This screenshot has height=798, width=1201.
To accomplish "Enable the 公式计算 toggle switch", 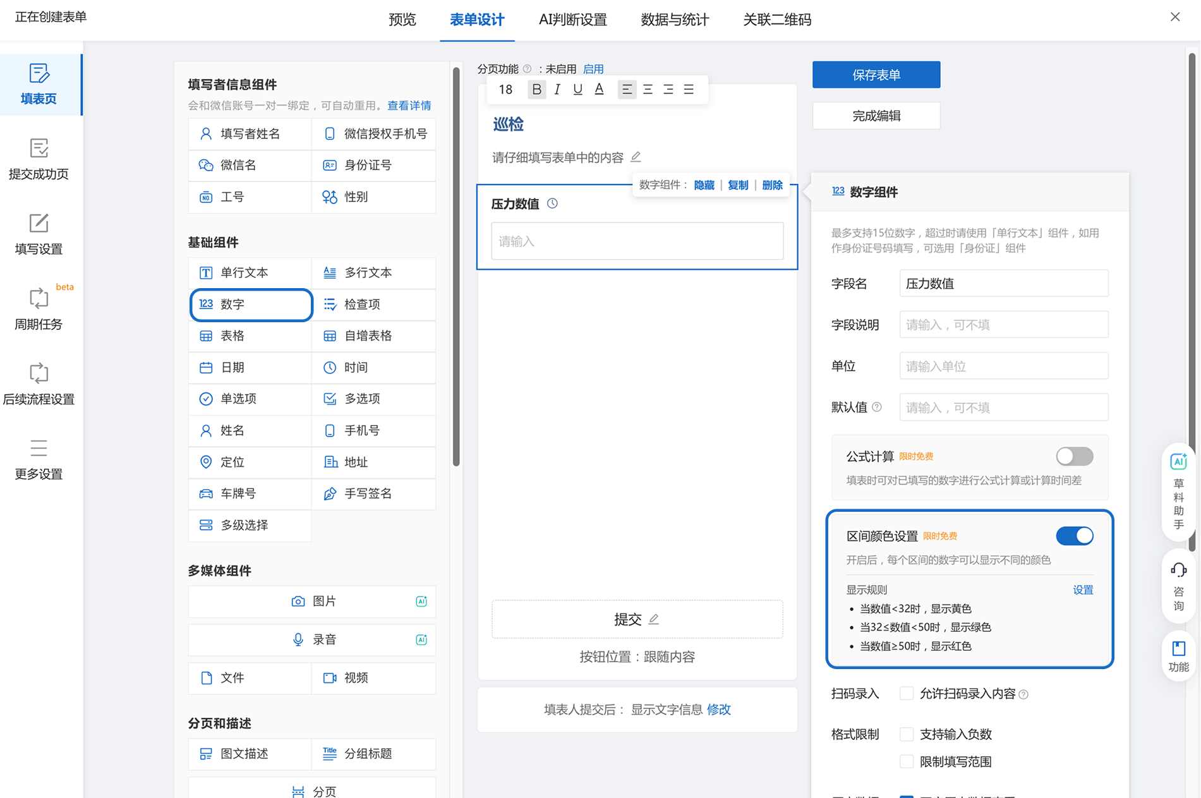I will (x=1074, y=456).
